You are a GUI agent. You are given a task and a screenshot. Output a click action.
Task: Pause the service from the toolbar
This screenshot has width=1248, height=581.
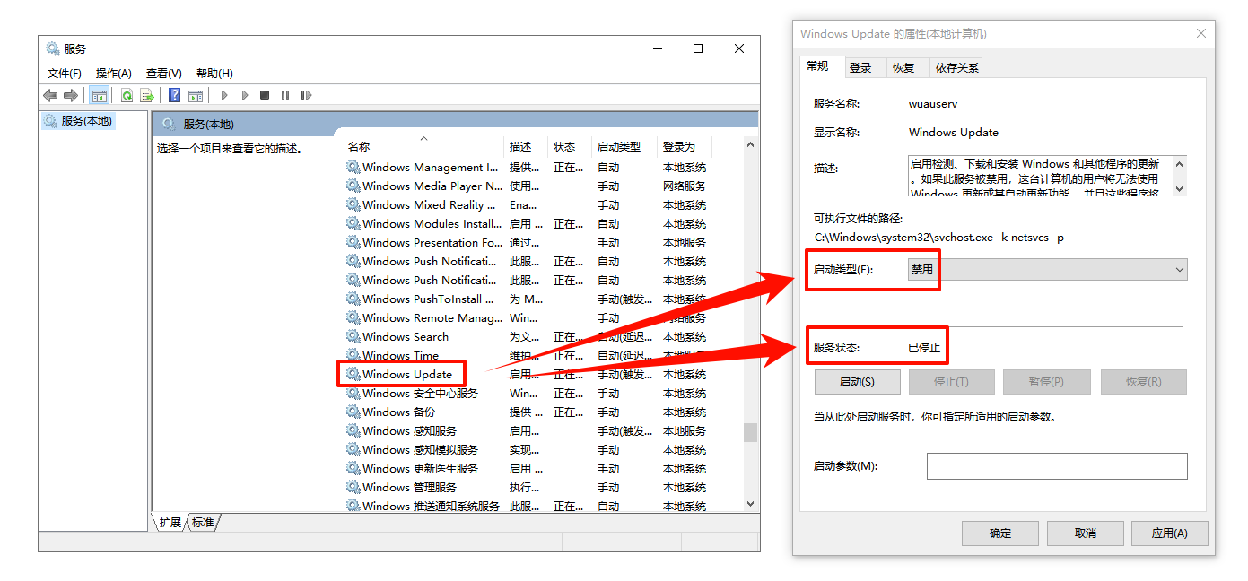point(285,95)
